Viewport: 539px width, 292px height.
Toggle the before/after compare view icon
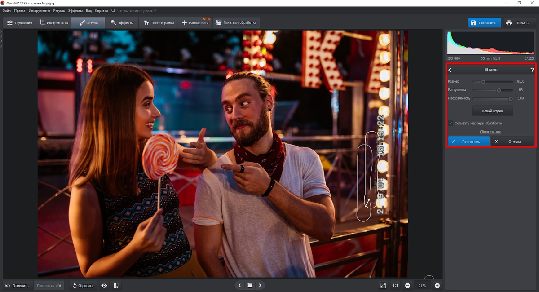click(x=116, y=285)
